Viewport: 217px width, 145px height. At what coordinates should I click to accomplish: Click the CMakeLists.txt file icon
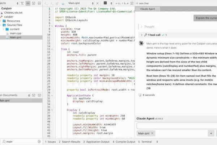2,13
